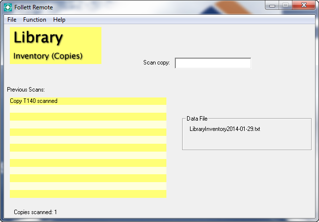
Task: Click the 'Scan copy:' label
Action: pos(156,63)
